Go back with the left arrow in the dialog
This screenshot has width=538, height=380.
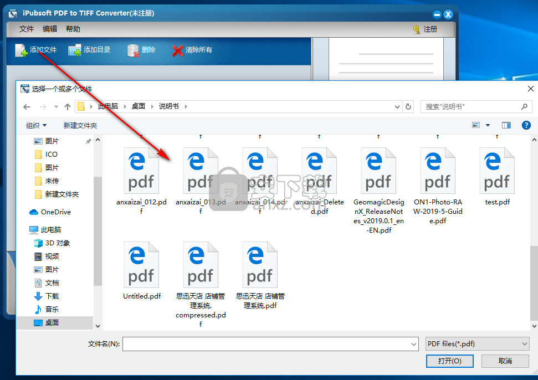tap(27, 107)
